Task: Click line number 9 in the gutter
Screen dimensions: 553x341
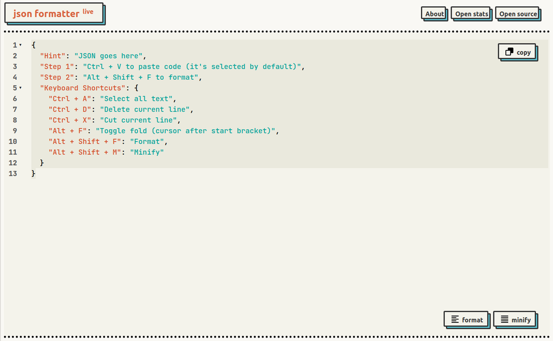Action: point(15,131)
